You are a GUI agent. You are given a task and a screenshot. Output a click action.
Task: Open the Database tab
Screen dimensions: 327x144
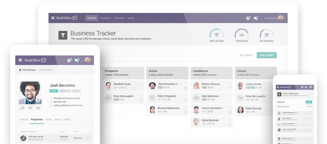click(x=105, y=18)
